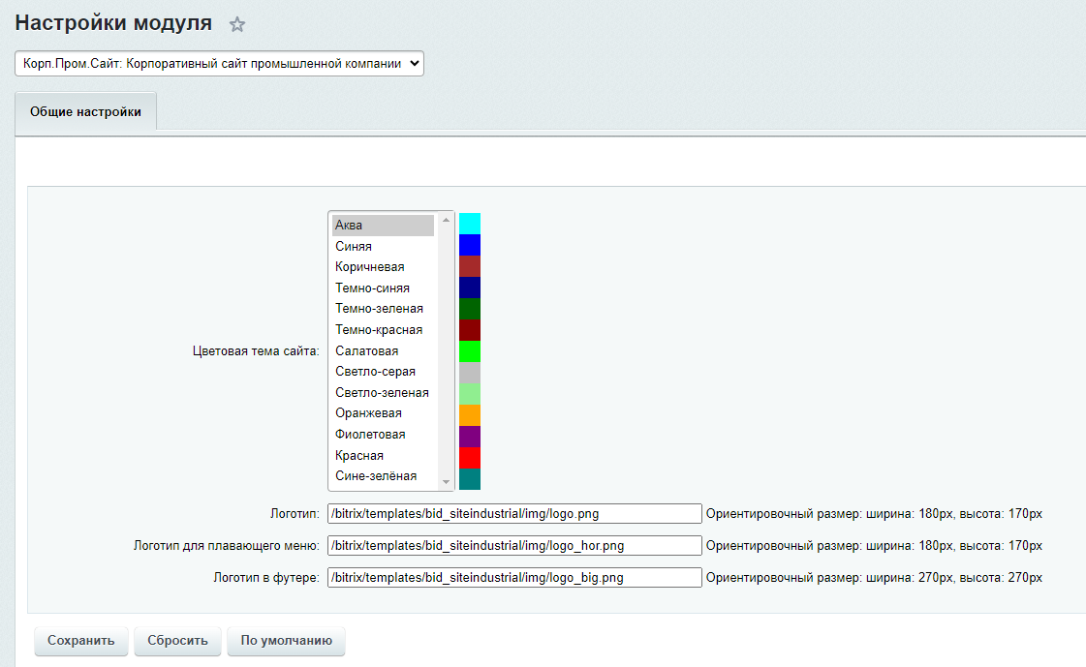
Task: Choose the Коричневая theme in list
Action: 383,267
